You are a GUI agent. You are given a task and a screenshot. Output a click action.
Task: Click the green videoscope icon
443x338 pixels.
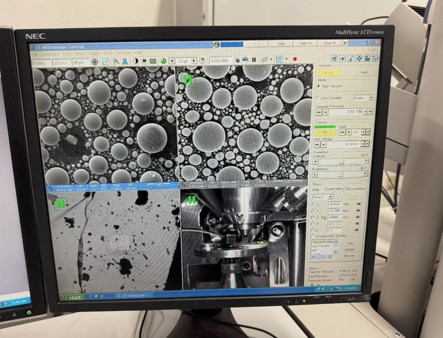tap(153, 61)
